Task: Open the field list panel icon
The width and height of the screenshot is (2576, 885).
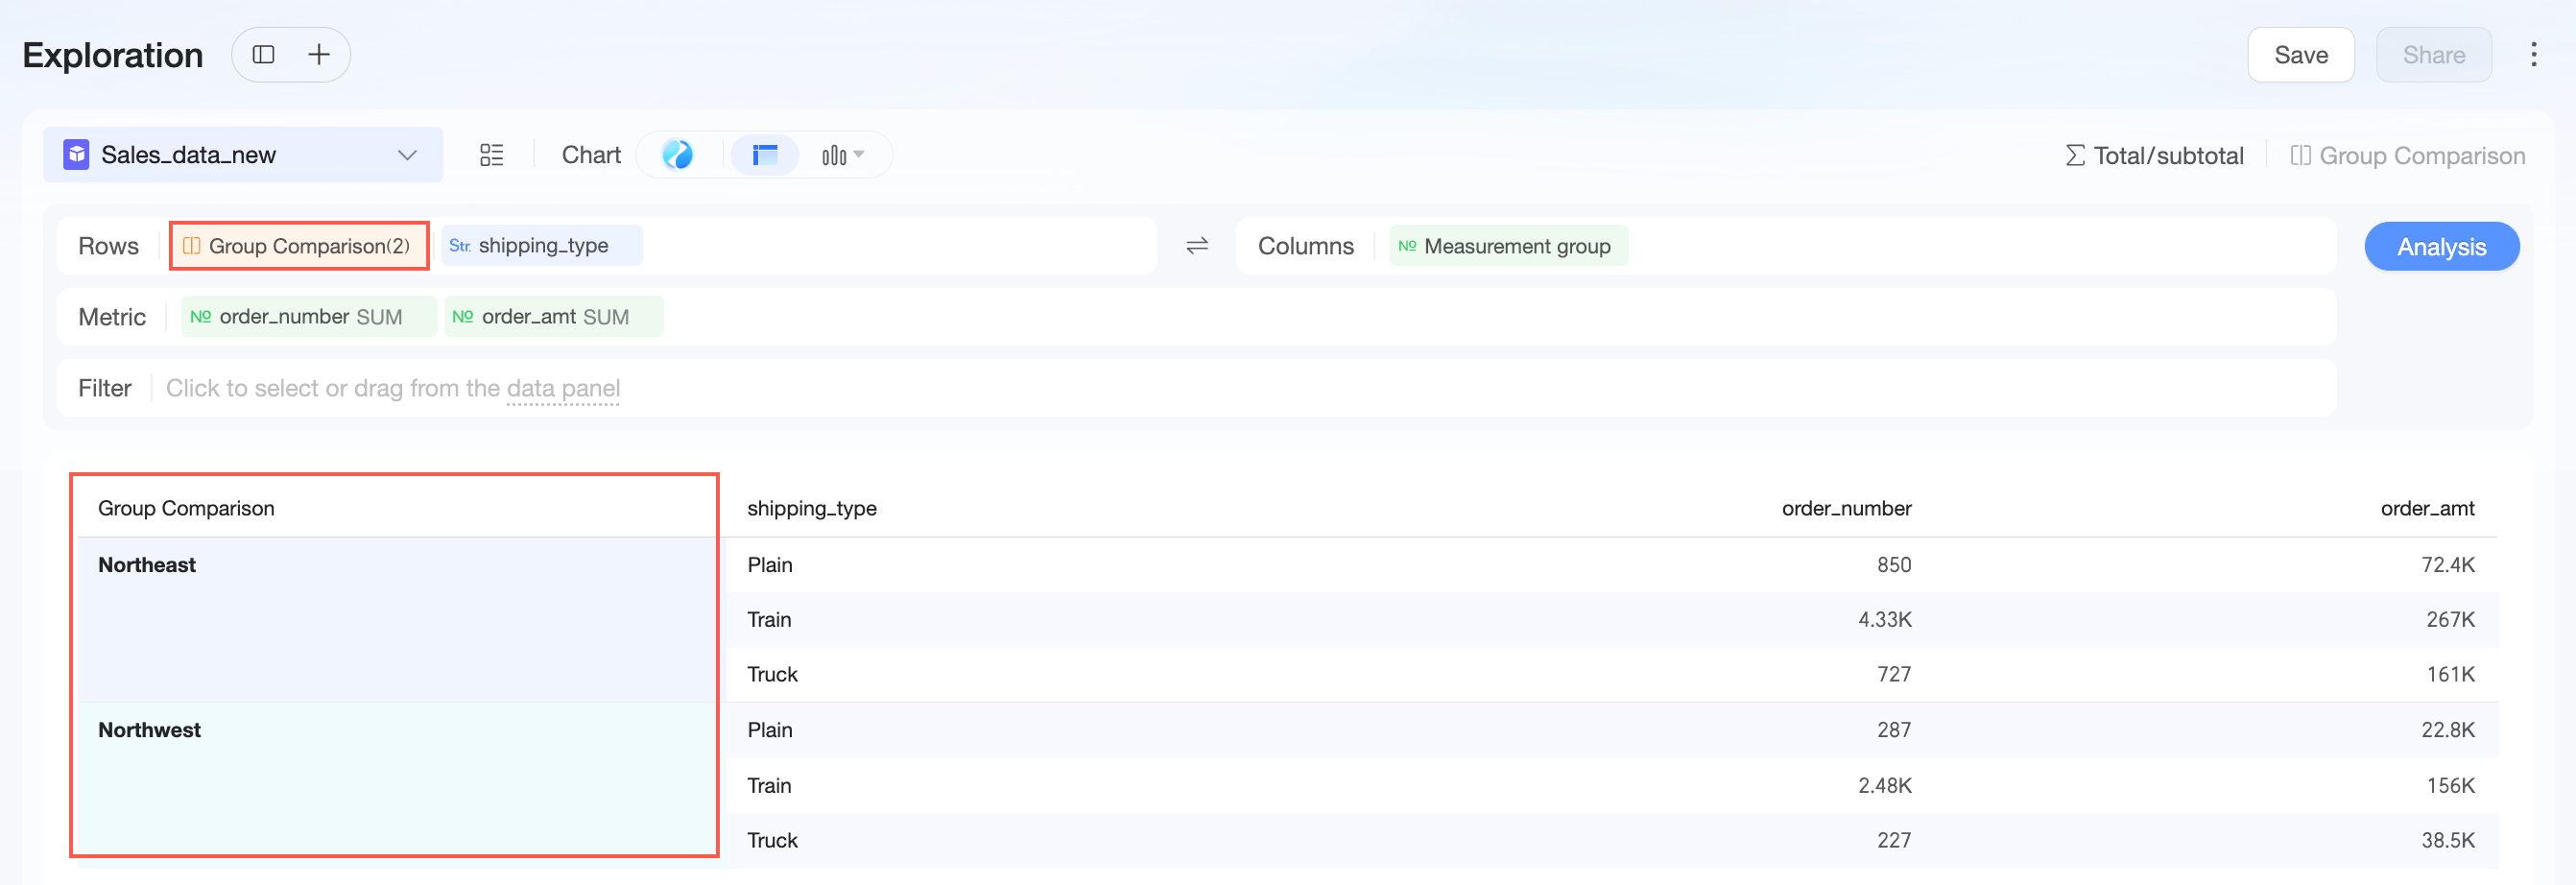Action: [x=491, y=155]
